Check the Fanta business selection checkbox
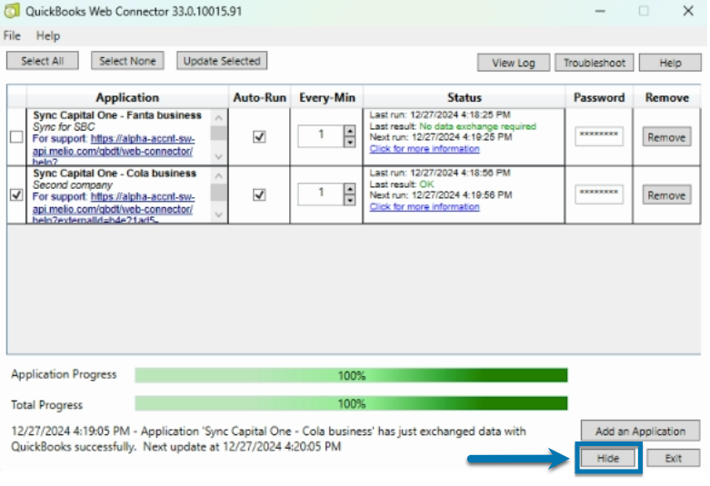Viewport: 710px width, 486px height. 16,136
